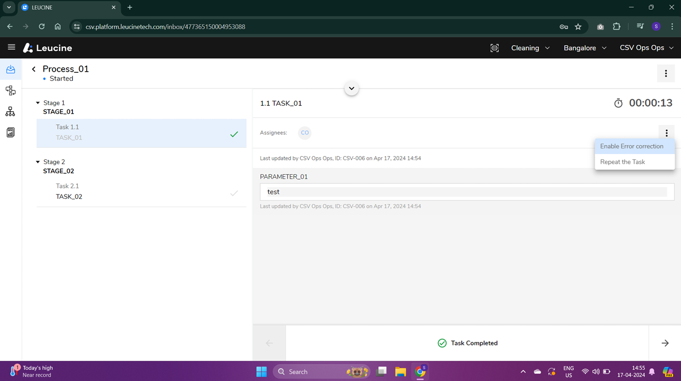Expand the header details chevron

coord(351,88)
